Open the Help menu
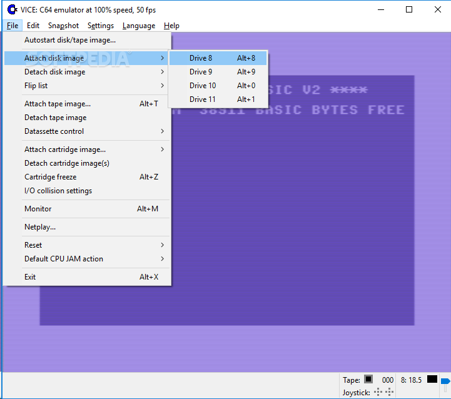Image resolution: width=451 pixels, height=399 pixels. pyautogui.click(x=171, y=26)
